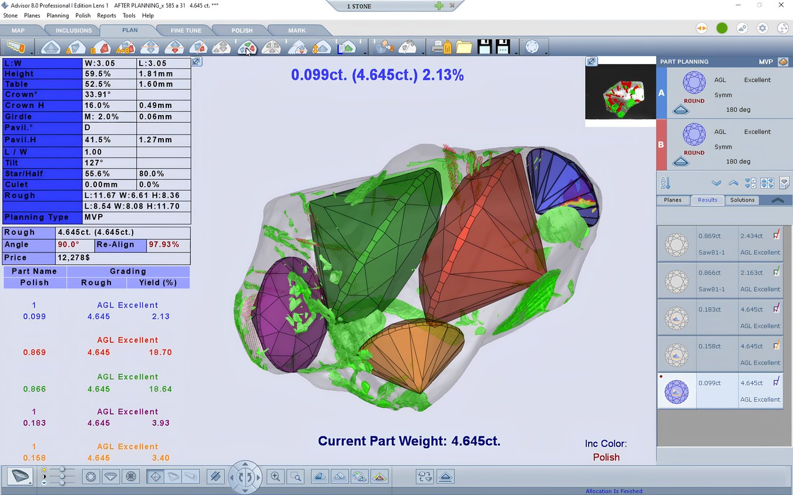Open the Planning menu
This screenshot has width=793, height=495.
58,15
